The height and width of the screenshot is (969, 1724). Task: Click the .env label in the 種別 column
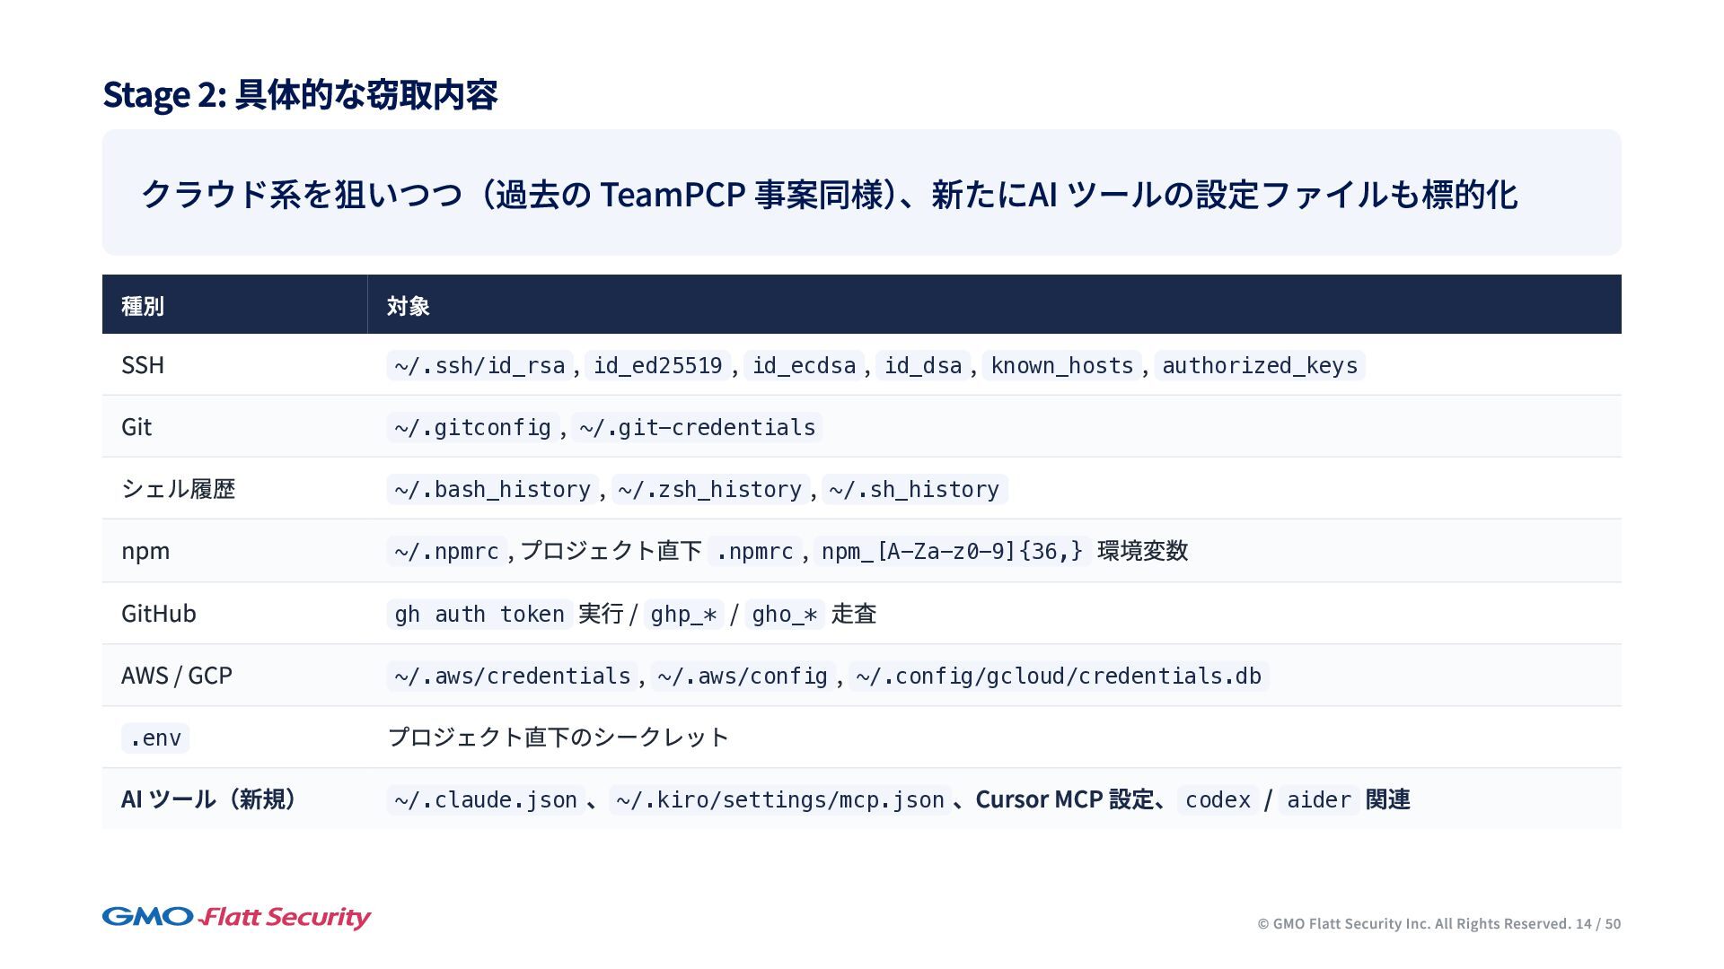155,738
